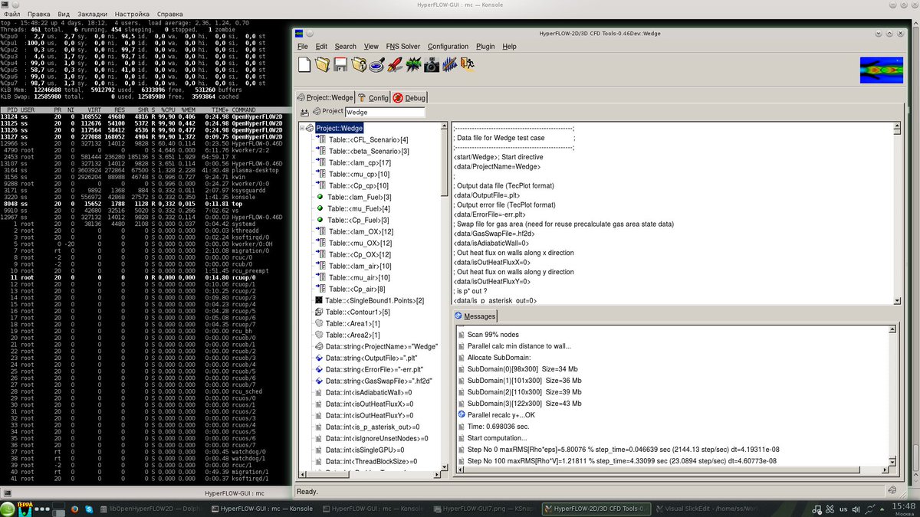Click the explosion stop toolbar icon
Viewport: 920px width, 517px height.
412,64
